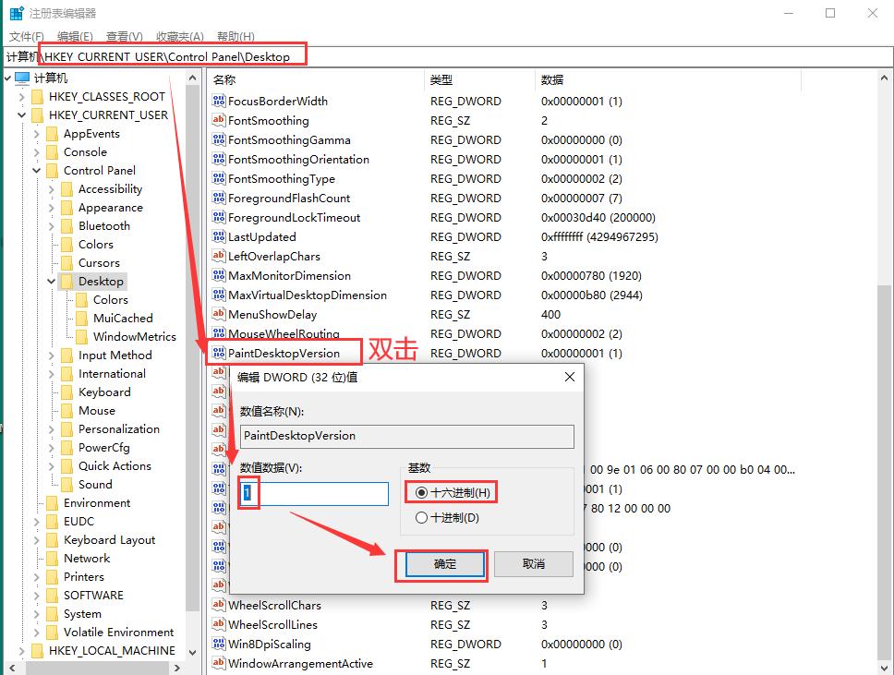Select the MouseWheelRouting value row
The height and width of the screenshot is (675, 894).
click(x=284, y=333)
